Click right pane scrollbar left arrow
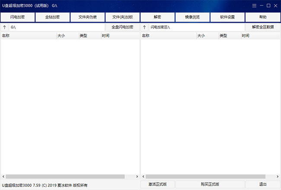 click(143, 177)
